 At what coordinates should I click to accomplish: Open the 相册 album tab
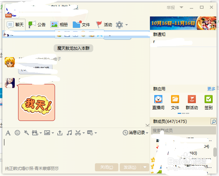tap(59, 25)
